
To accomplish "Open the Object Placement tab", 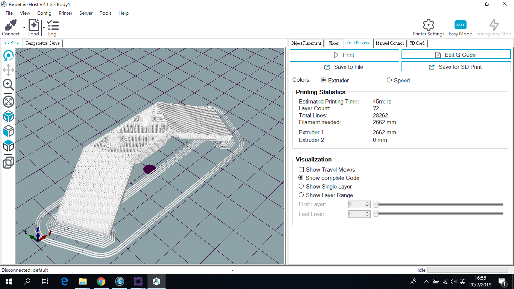I will pos(306,43).
